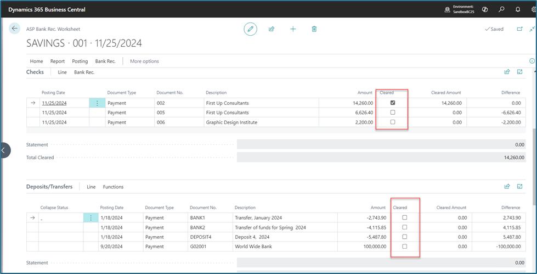Collapse the page with shrink arrows icon
The image size is (537, 274).
[532, 29]
